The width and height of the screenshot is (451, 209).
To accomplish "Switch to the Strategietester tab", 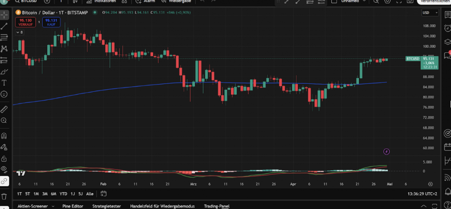I will tap(107, 206).
